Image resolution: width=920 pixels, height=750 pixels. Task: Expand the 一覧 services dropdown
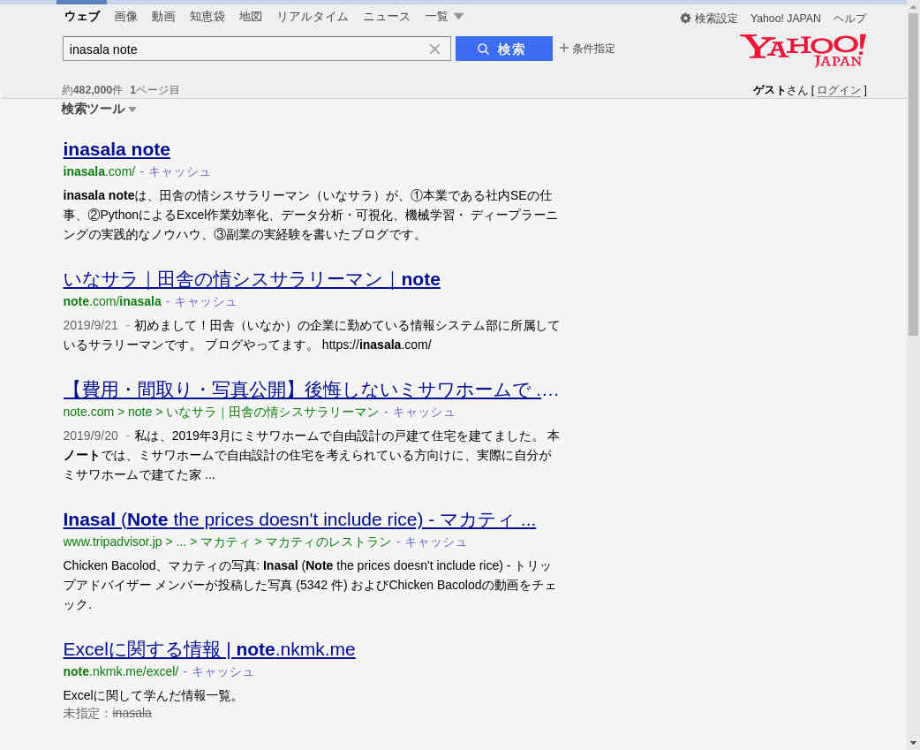click(x=444, y=17)
